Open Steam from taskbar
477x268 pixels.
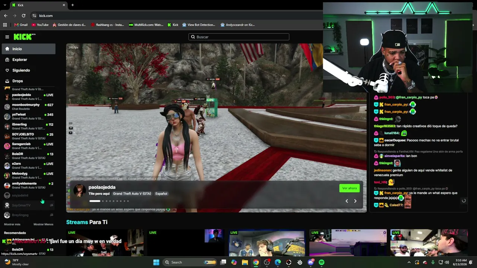click(x=300, y=262)
